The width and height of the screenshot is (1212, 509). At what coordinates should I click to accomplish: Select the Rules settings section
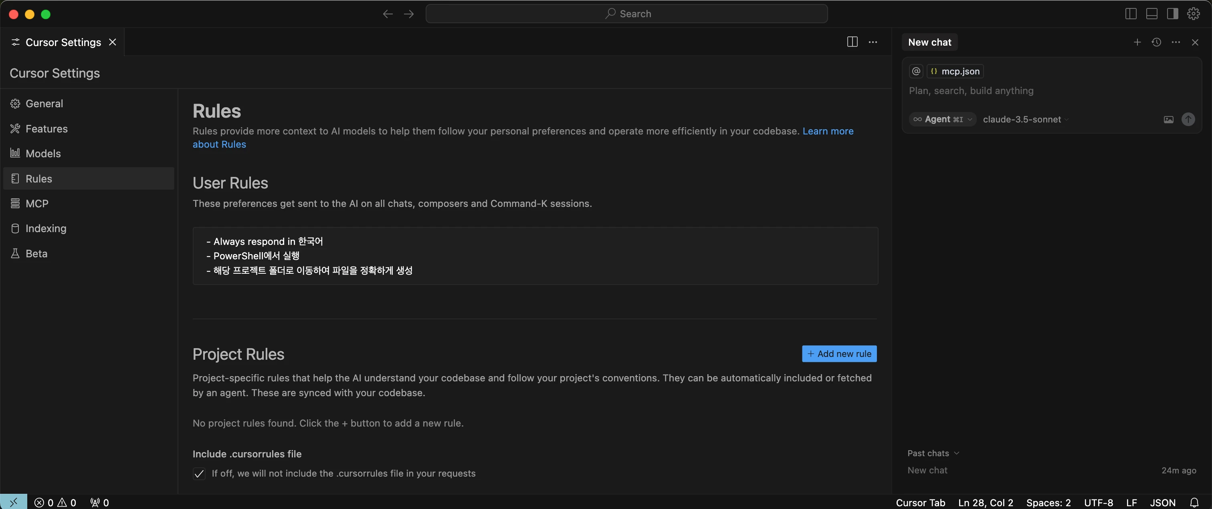[x=89, y=178]
